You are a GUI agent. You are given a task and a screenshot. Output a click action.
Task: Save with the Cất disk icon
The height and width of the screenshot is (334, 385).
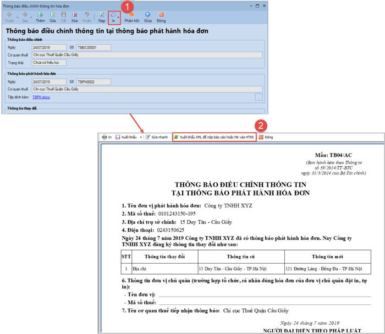tap(64, 17)
